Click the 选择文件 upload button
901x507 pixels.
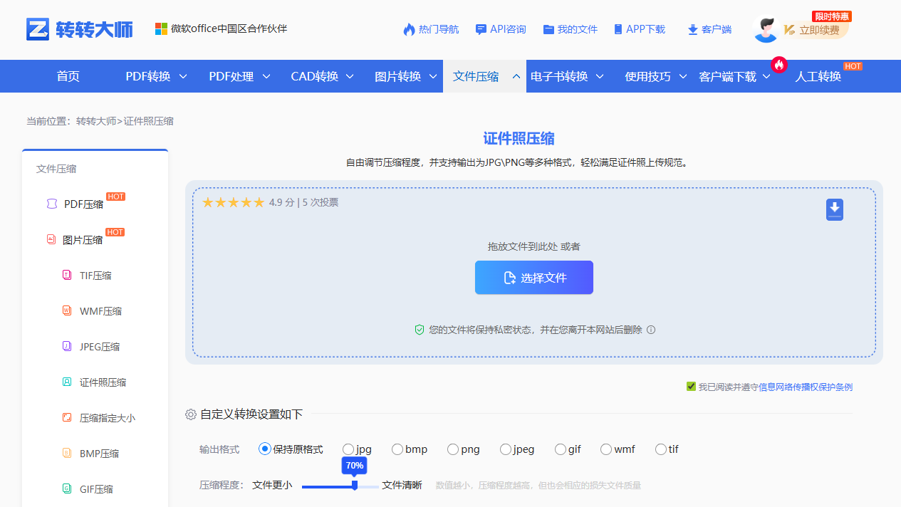(x=533, y=278)
